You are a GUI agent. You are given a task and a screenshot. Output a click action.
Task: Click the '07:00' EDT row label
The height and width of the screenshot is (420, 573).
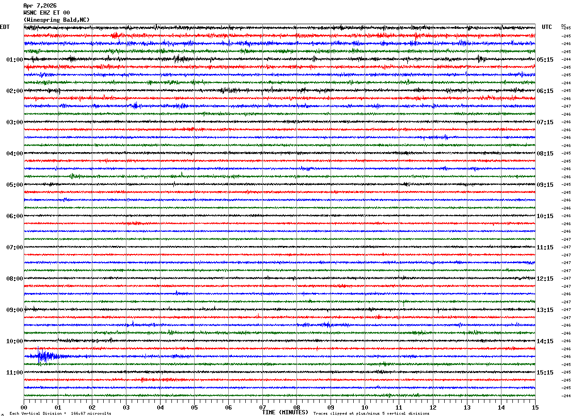pos(15,247)
